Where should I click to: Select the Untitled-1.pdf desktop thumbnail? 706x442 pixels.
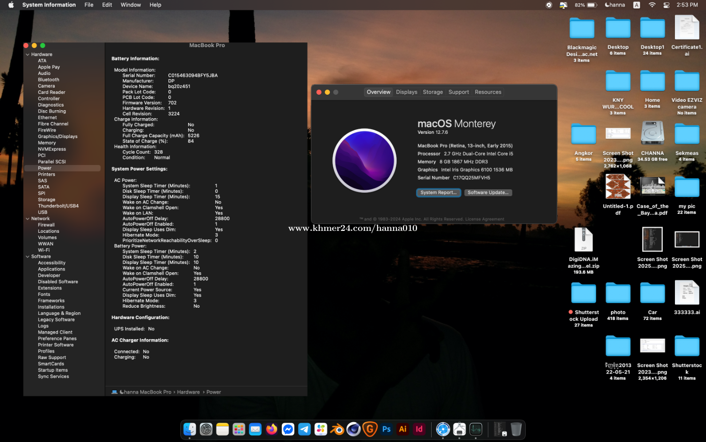[618, 186]
